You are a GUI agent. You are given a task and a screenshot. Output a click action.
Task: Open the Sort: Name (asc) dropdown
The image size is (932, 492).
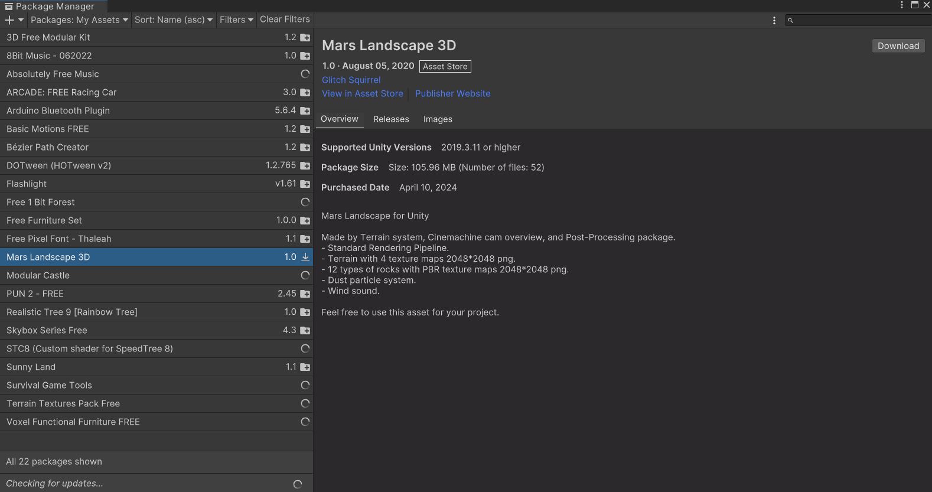[x=174, y=20]
